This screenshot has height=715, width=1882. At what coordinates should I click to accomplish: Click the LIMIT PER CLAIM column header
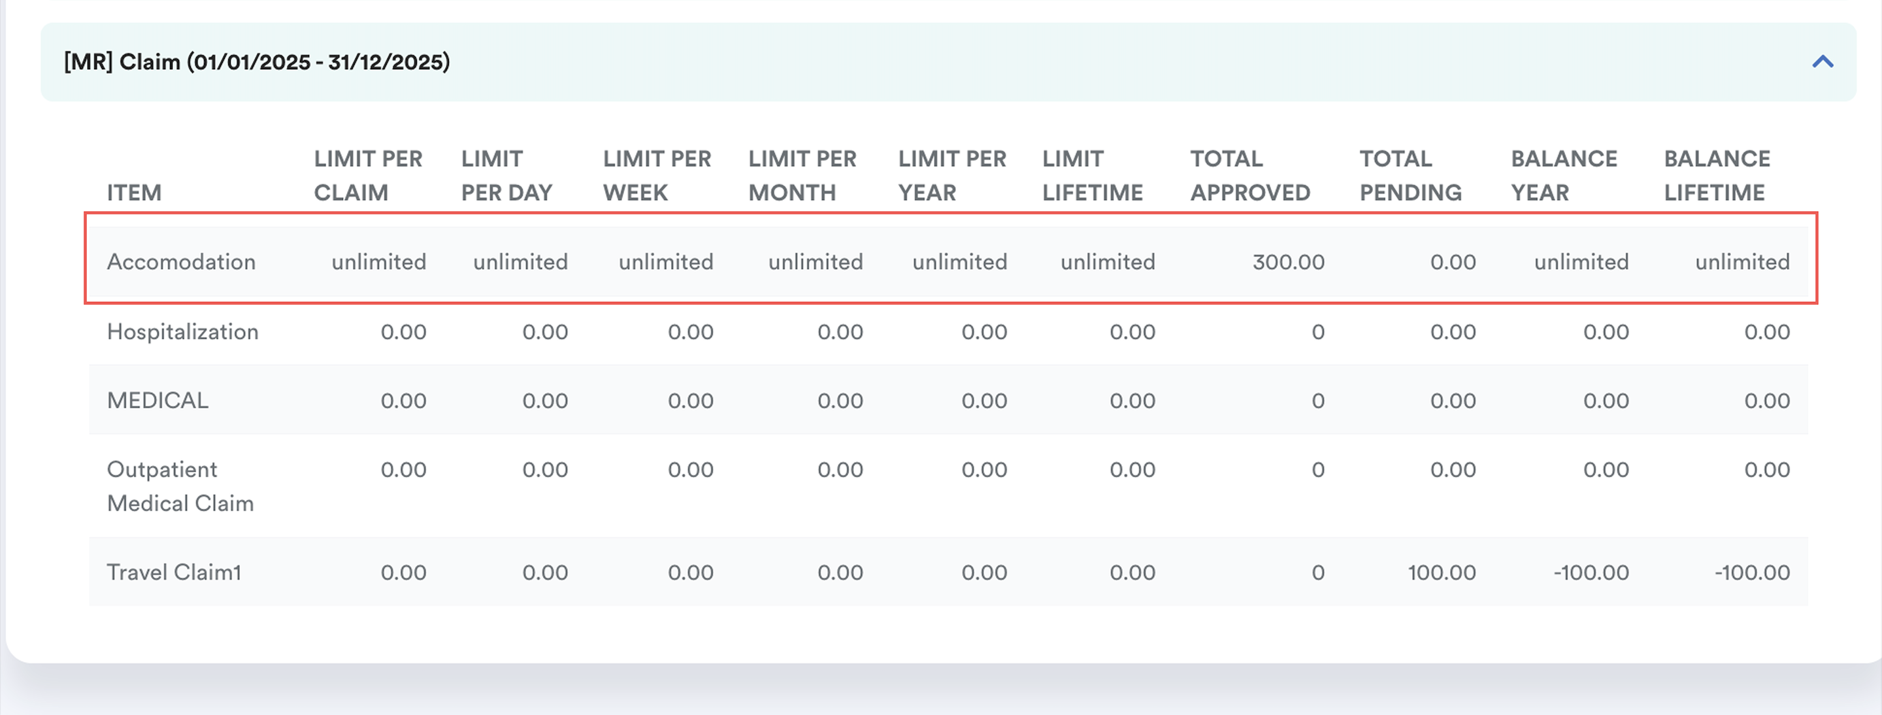pyautogui.click(x=367, y=175)
